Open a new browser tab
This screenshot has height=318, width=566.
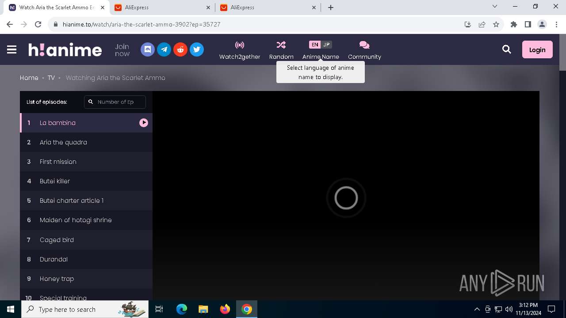tap(331, 8)
